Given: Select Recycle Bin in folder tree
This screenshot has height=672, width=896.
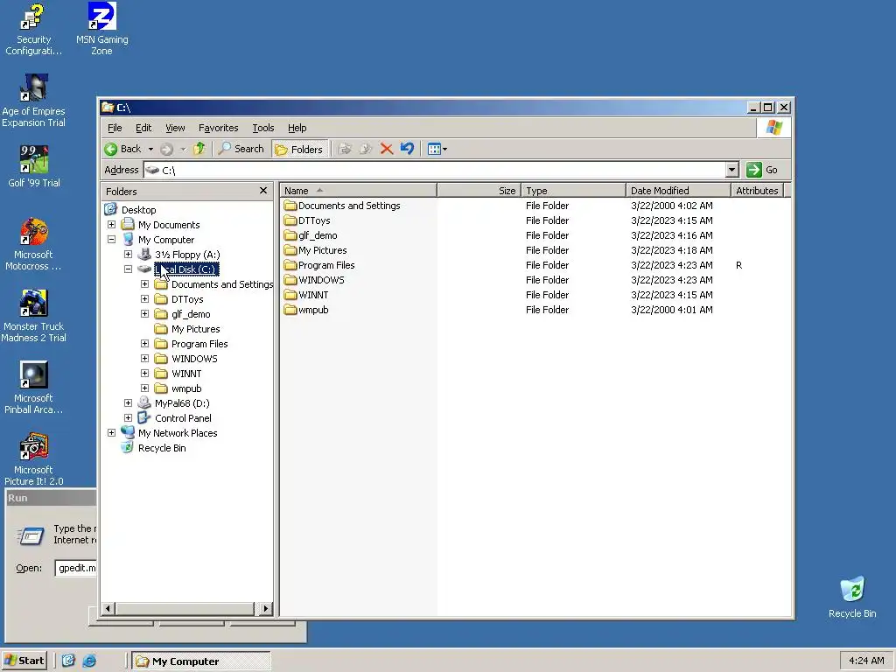Looking at the screenshot, I should (x=162, y=448).
